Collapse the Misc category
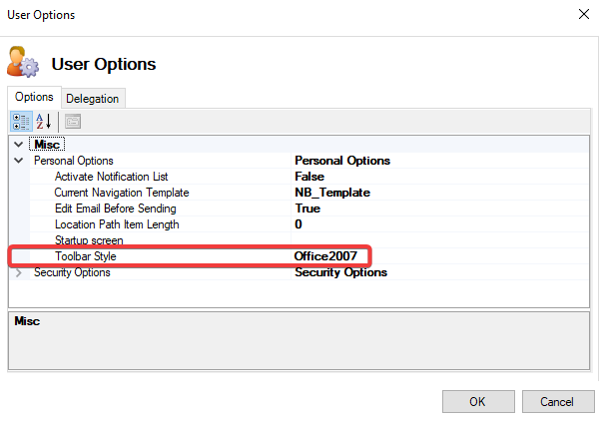The width and height of the screenshot is (599, 421). point(19,145)
